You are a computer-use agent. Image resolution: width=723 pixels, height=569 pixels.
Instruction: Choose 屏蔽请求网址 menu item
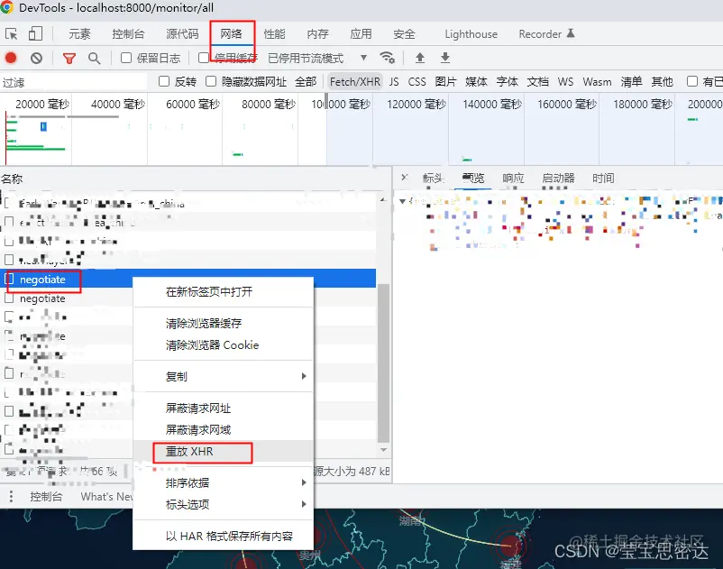[x=224, y=408]
